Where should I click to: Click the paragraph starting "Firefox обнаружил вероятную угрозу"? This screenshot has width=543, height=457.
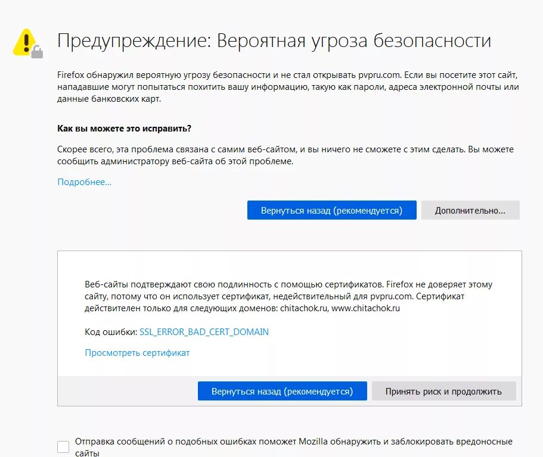click(x=288, y=87)
